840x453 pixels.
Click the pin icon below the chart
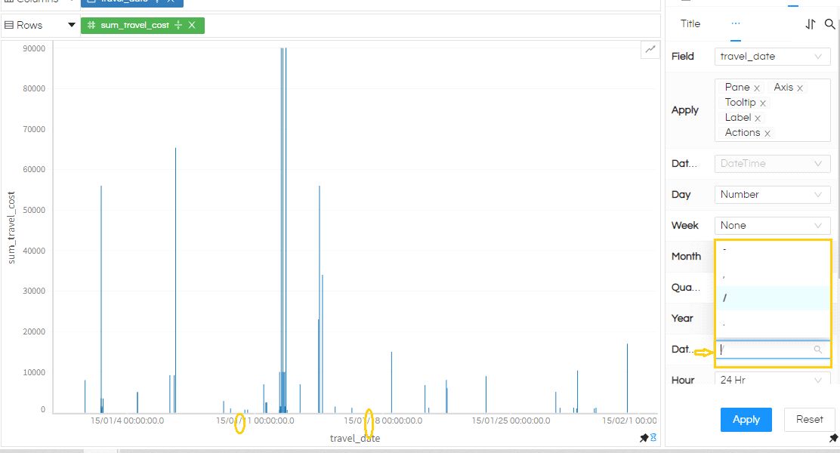click(644, 438)
